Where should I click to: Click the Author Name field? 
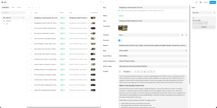[x=153, y=56]
